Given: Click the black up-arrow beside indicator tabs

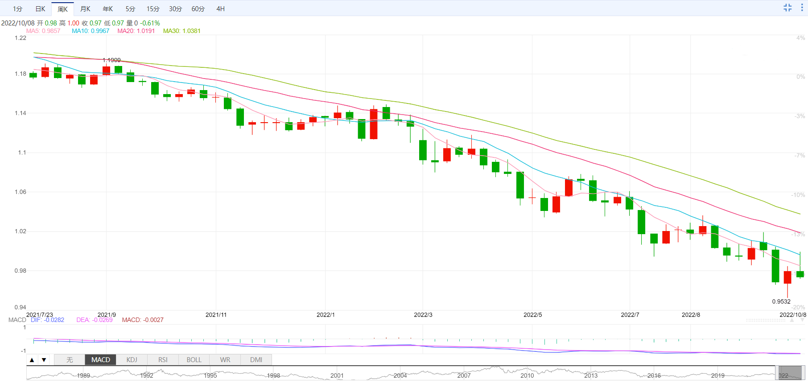Looking at the screenshot, I should (32, 360).
